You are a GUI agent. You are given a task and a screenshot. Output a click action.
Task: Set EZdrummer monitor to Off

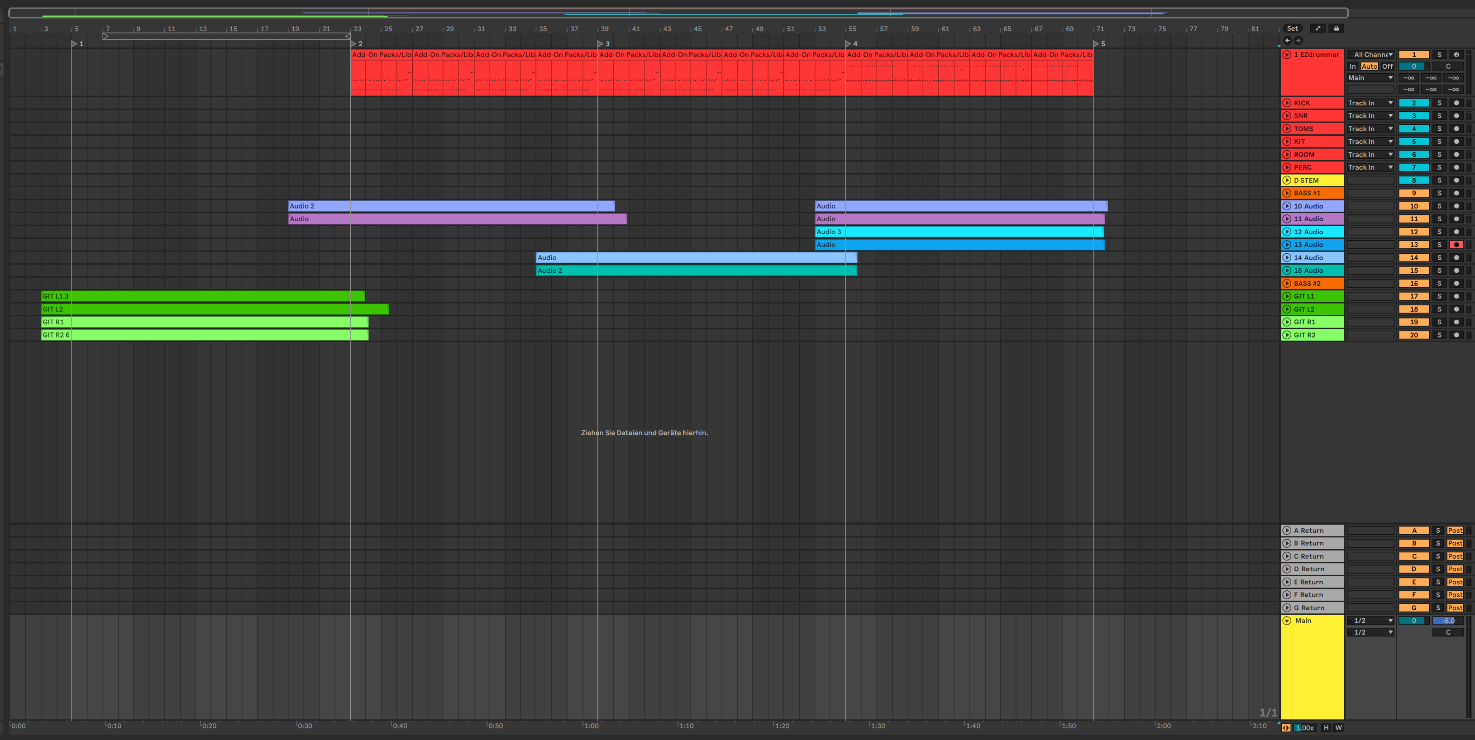[x=1387, y=66]
